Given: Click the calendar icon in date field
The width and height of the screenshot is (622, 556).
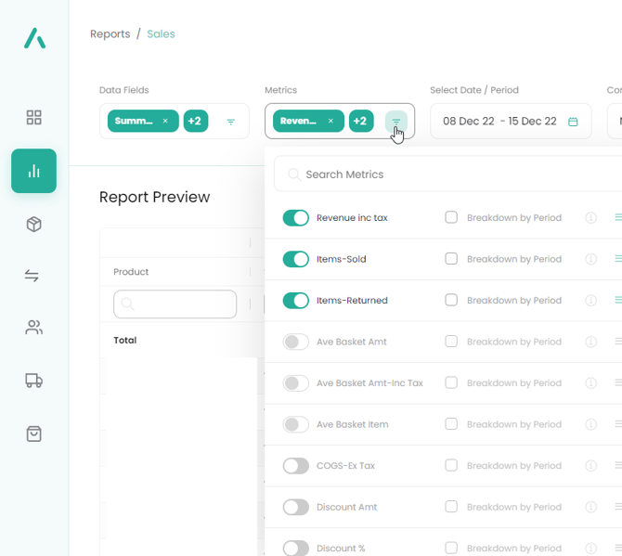Looking at the screenshot, I should 573,122.
